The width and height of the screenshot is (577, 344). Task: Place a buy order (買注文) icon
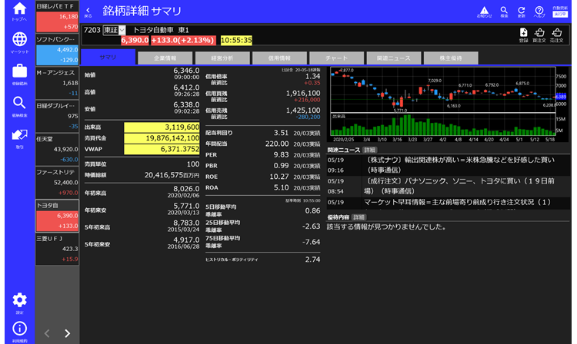point(539,35)
